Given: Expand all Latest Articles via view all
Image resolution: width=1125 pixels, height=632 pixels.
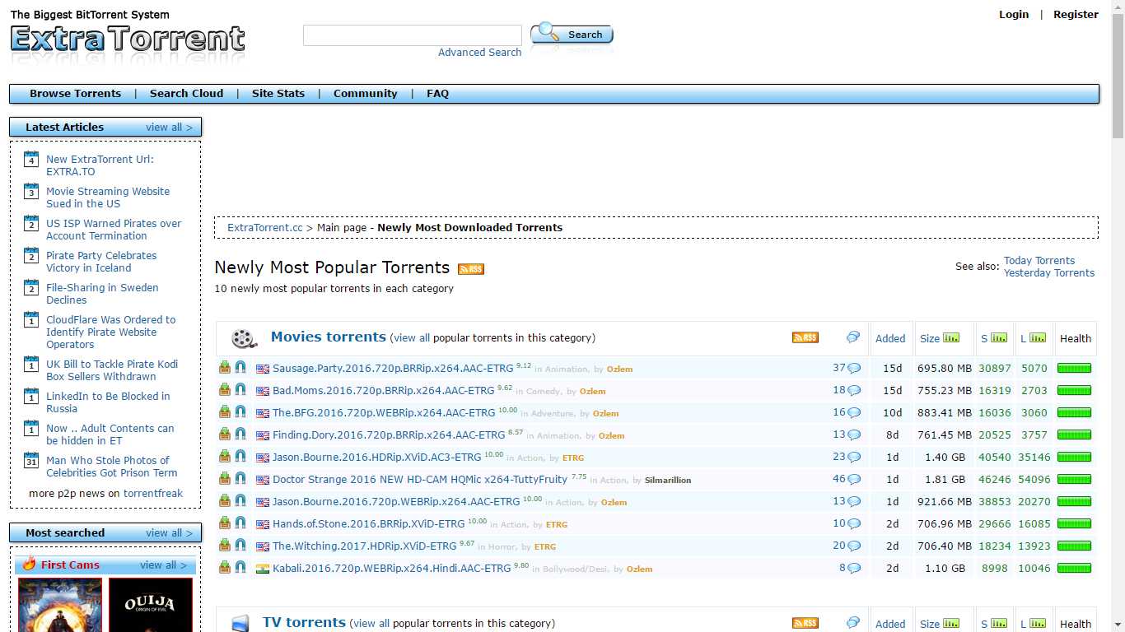Looking at the screenshot, I should pyautogui.click(x=169, y=127).
